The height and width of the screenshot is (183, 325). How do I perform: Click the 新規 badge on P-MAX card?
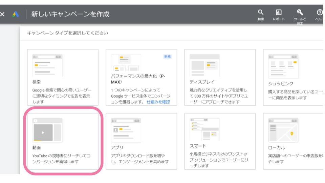pos(167,57)
